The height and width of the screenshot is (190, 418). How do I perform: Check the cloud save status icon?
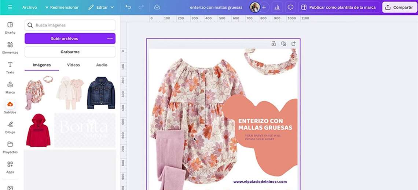pyautogui.click(x=157, y=7)
